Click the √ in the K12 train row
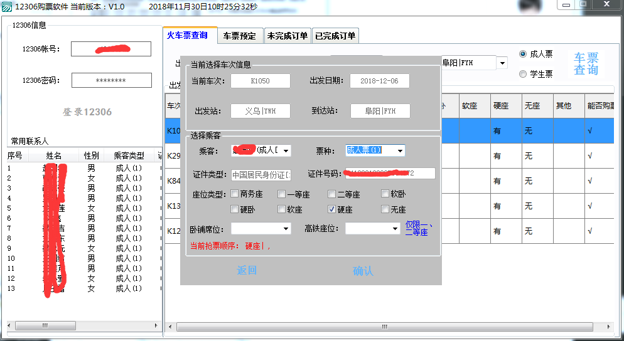624x341 pixels. point(589,231)
